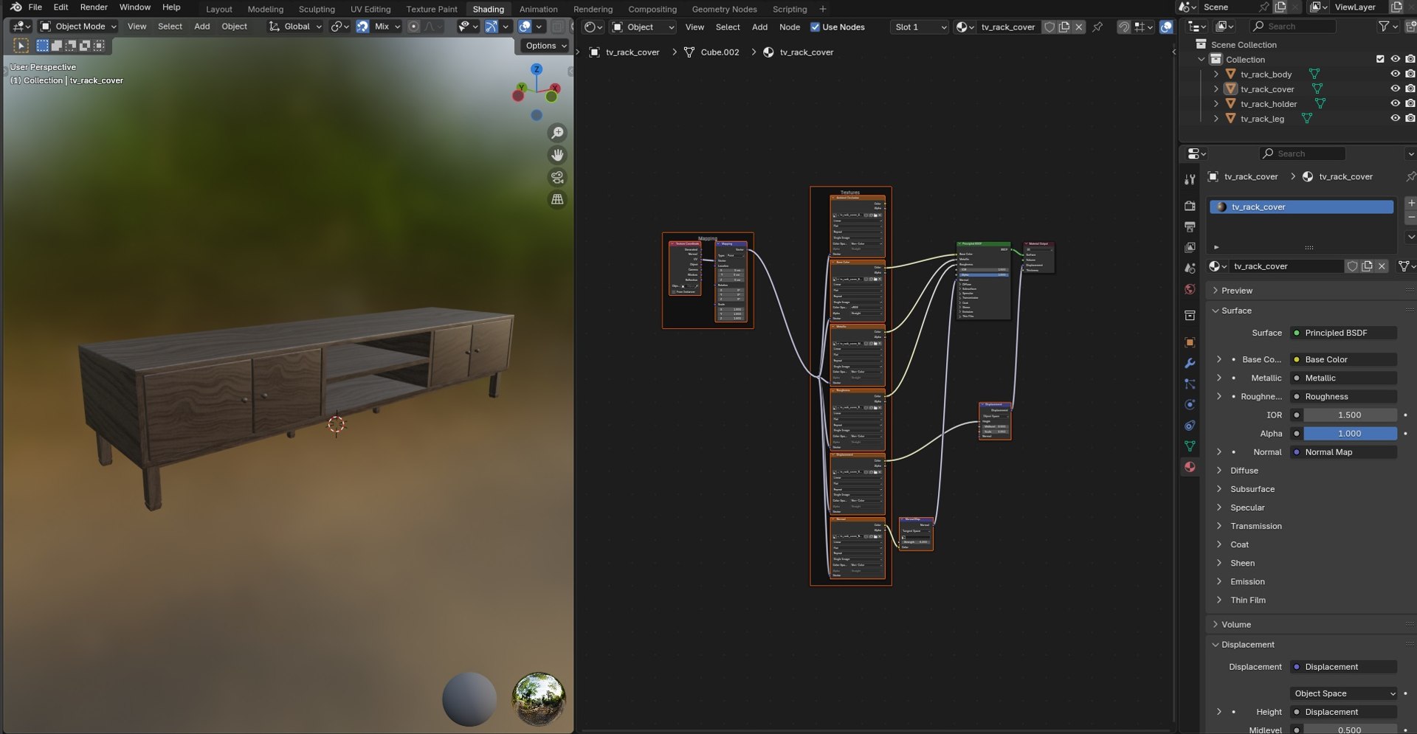The height and width of the screenshot is (734, 1417).
Task: Switch to the UV Editing workspace tab
Action: 370,9
